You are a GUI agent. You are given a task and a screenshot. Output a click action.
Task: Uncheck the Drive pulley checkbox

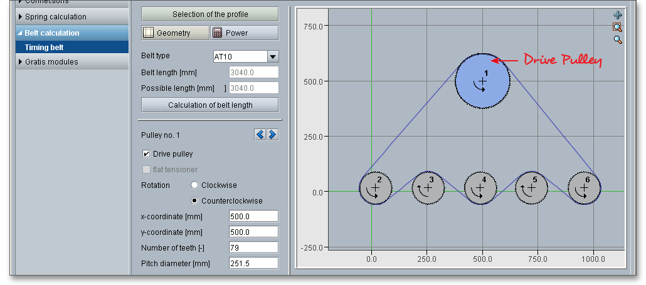pos(147,153)
